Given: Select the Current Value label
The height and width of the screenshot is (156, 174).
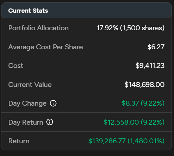Looking at the screenshot, I should 30,85.
